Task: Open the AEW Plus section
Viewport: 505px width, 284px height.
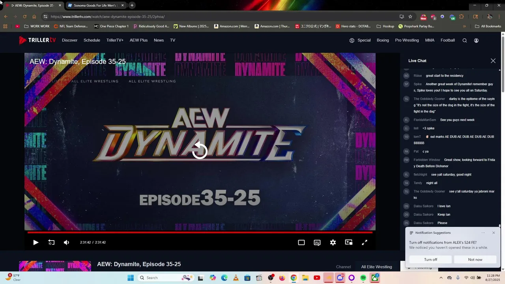Action: [138, 40]
